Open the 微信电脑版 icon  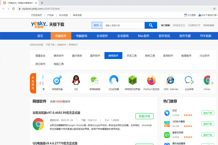(95, 80)
